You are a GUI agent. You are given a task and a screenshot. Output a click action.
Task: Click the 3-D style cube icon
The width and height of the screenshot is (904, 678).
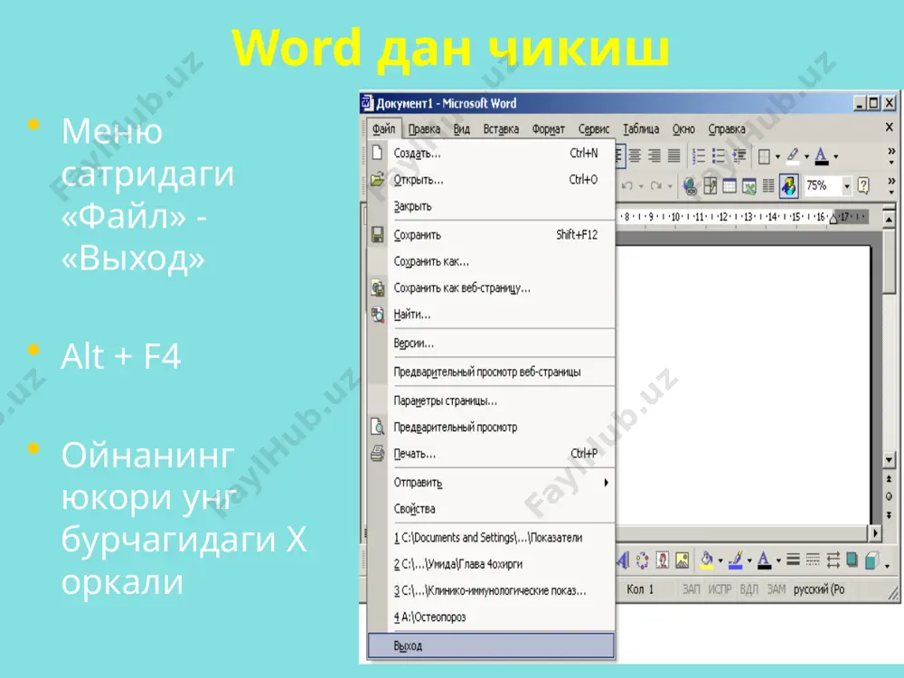pos(871,560)
